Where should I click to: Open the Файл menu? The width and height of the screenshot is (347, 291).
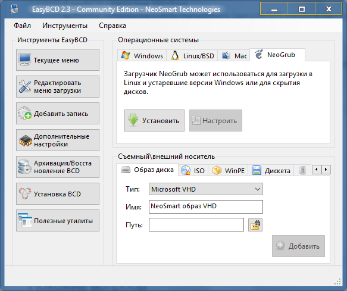[x=22, y=26]
